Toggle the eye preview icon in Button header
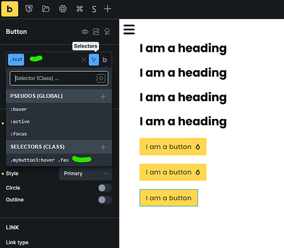This screenshot has width=284, height=248. coord(85,32)
